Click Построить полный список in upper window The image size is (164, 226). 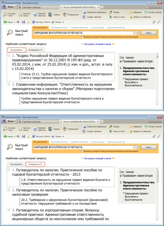click(98, 44)
